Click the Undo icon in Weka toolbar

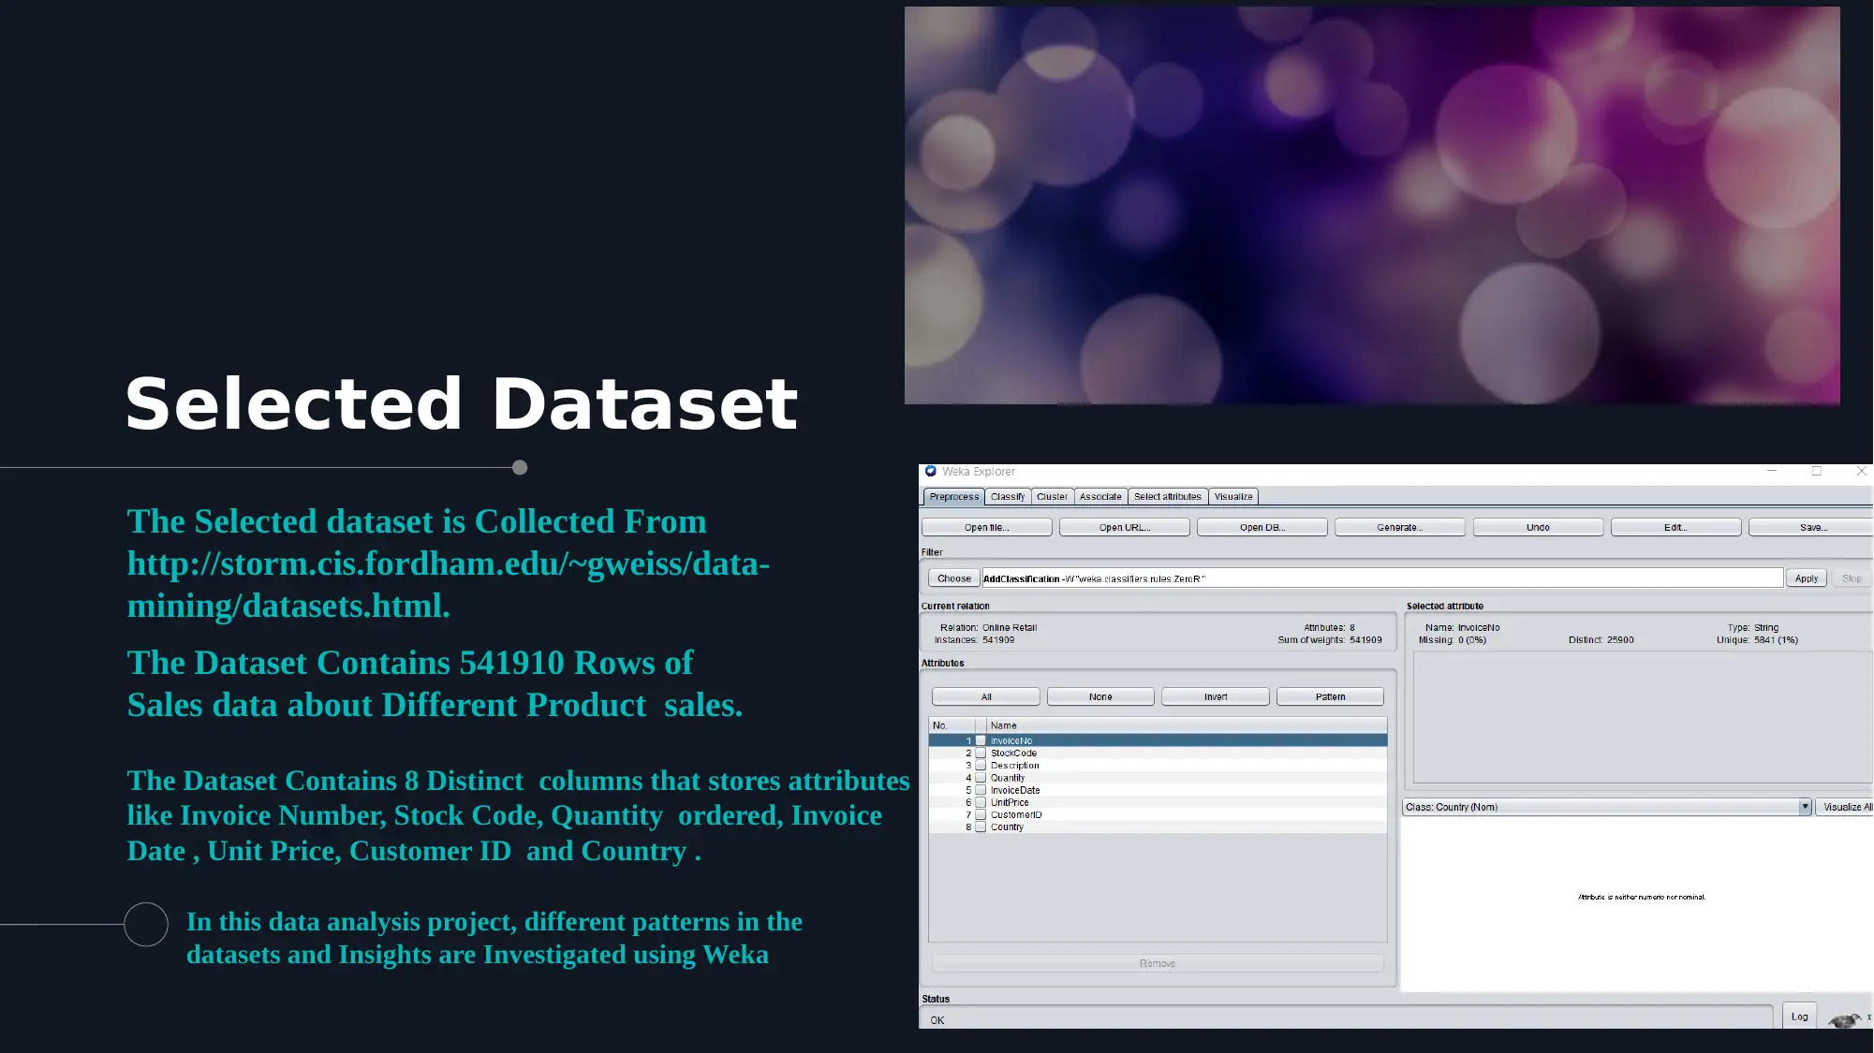1537,527
